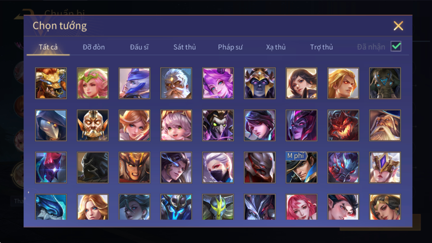Open the 'Trợ thủ' tab
Screen dimensions: 432x243
tap(321, 47)
